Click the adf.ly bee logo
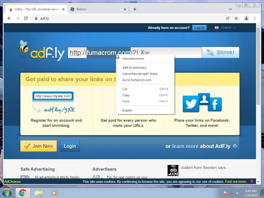Viewport: 264px width, 198px height. click(42, 51)
